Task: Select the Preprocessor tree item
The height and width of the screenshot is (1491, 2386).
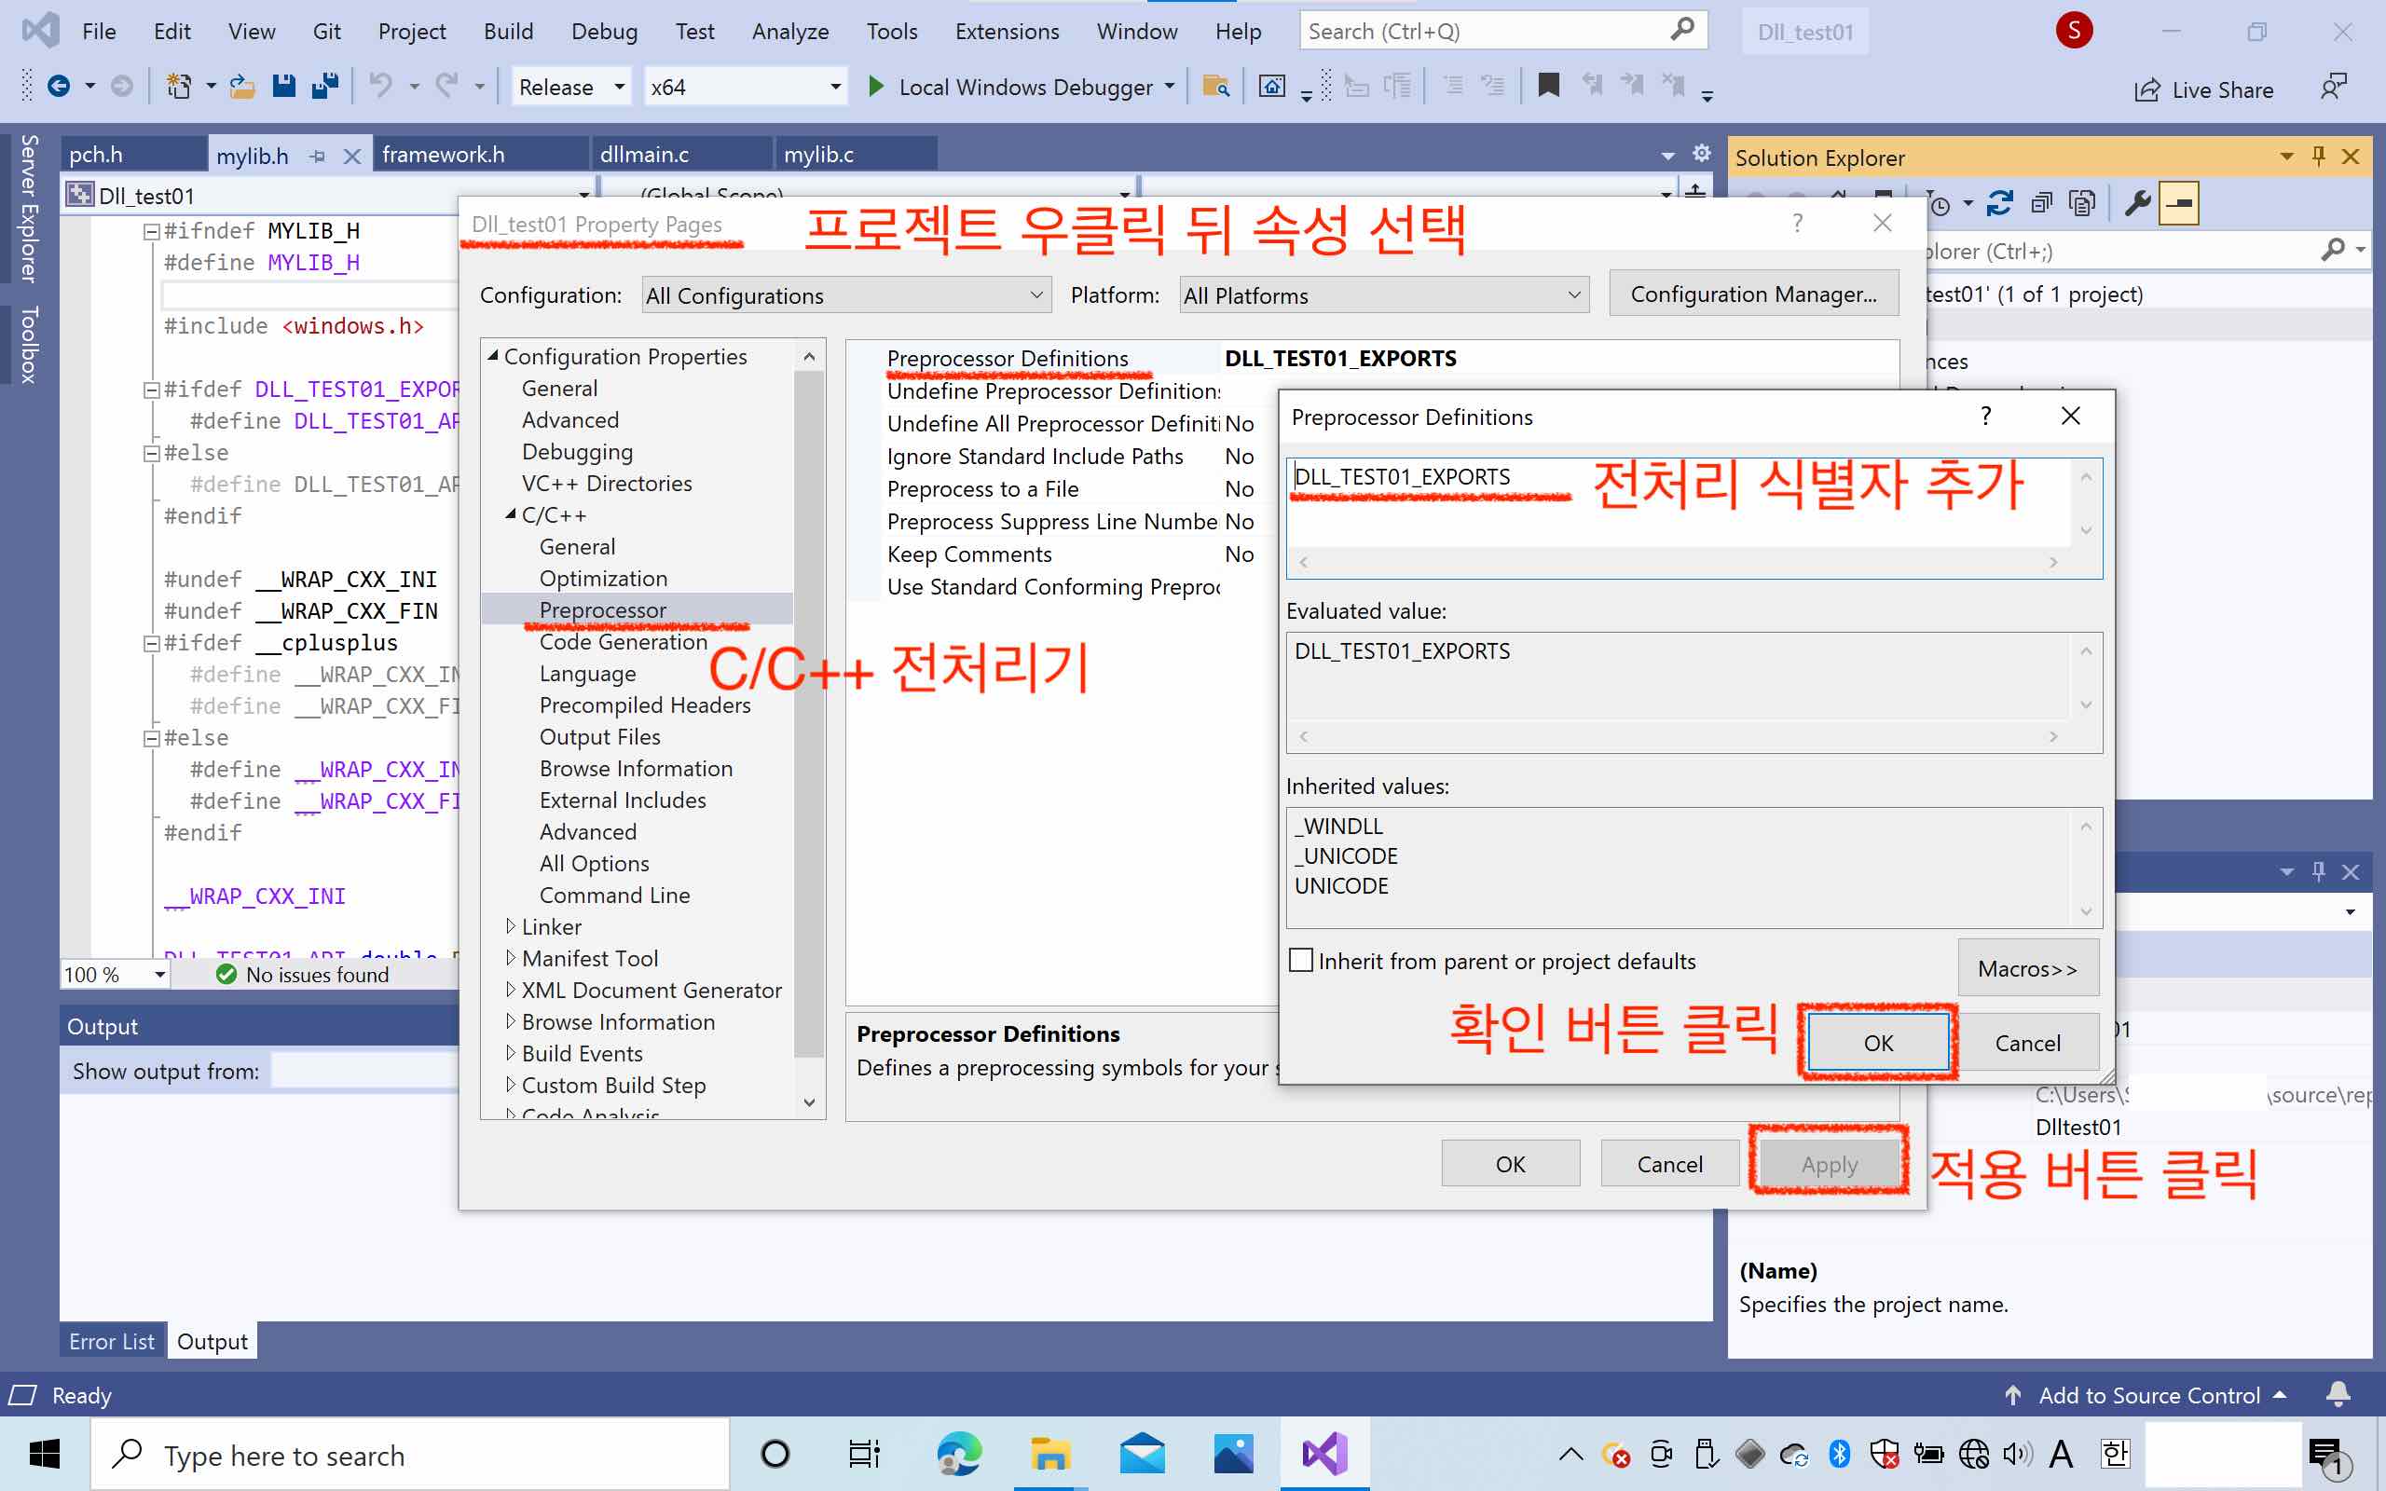Action: pos(603,609)
